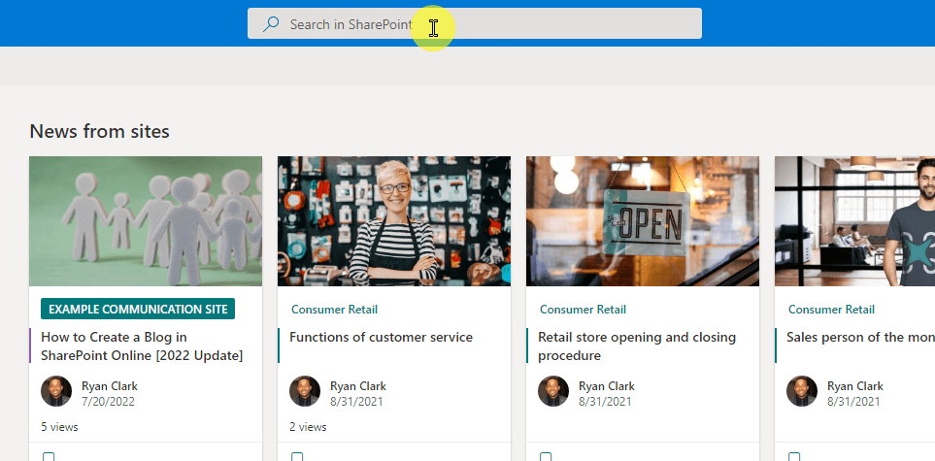Click the 5 views count

pos(59,427)
